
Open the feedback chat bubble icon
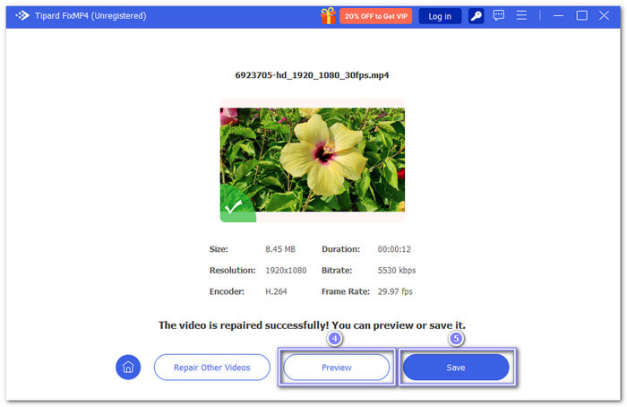pyautogui.click(x=499, y=16)
